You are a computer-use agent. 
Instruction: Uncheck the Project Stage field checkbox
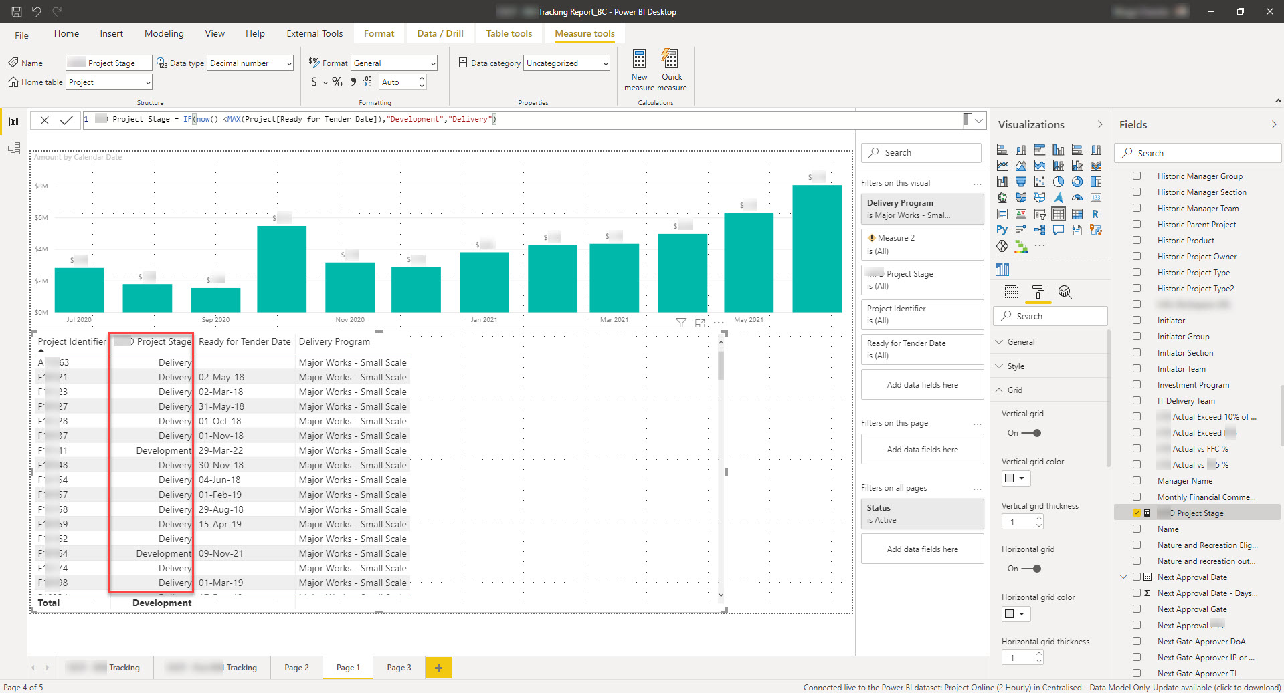(1137, 513)
